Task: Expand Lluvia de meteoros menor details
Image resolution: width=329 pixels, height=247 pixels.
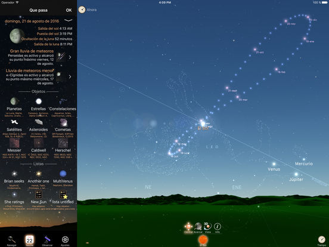Action: point(70,77)
